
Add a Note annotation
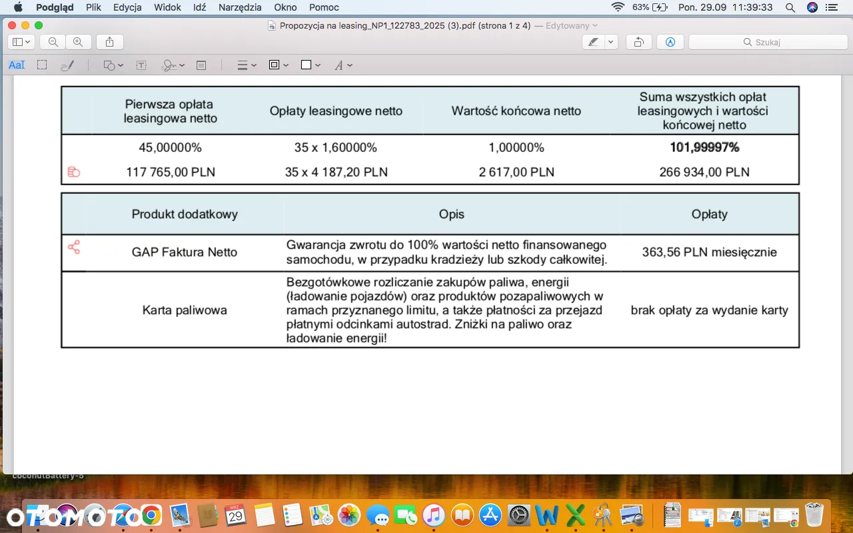201,65
